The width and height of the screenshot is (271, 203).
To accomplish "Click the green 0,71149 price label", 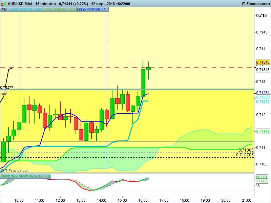I will coord(263,131).
